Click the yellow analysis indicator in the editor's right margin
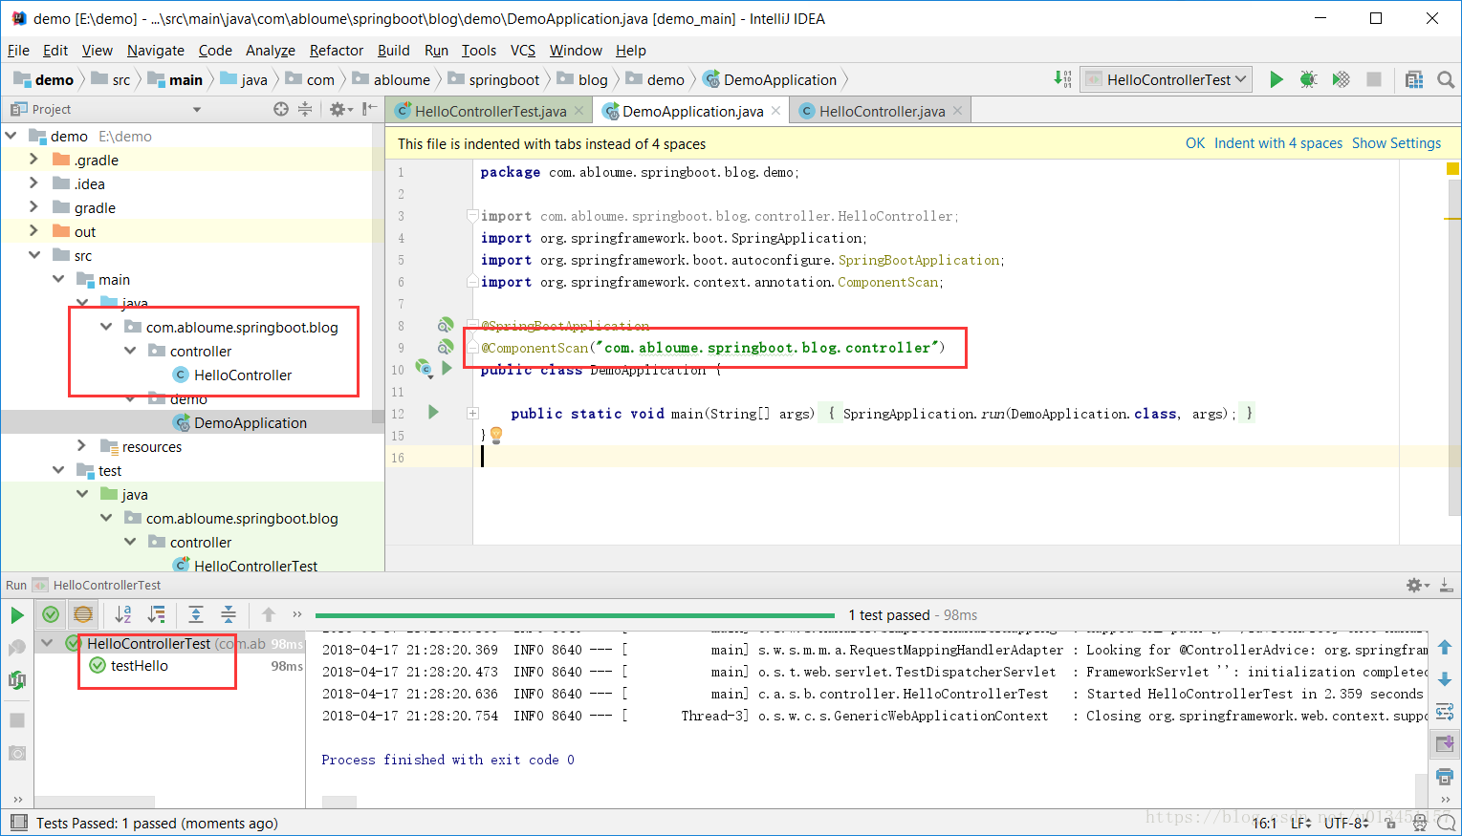 click(x=1452, y=169)
